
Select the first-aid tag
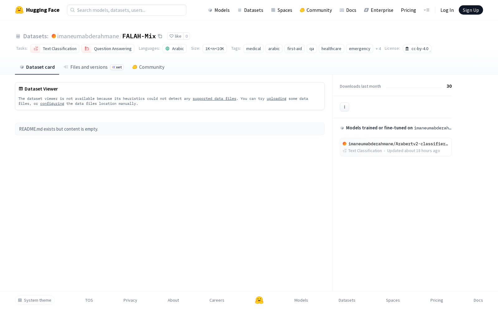[294, 49]
